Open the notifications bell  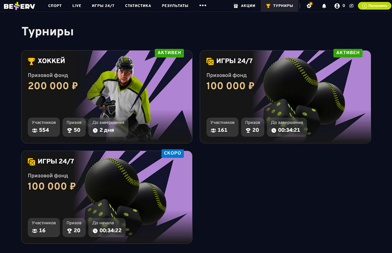(324, 6)
